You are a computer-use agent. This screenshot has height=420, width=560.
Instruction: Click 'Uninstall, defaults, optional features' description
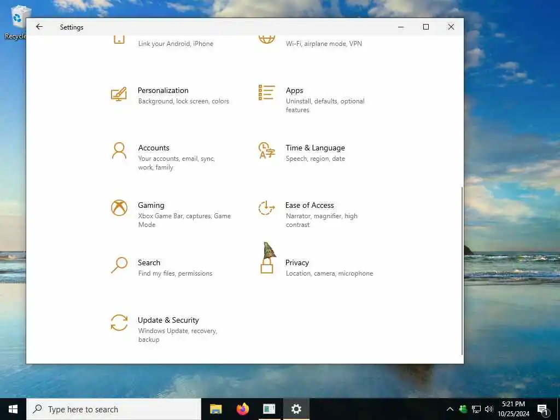coord(325,106)
